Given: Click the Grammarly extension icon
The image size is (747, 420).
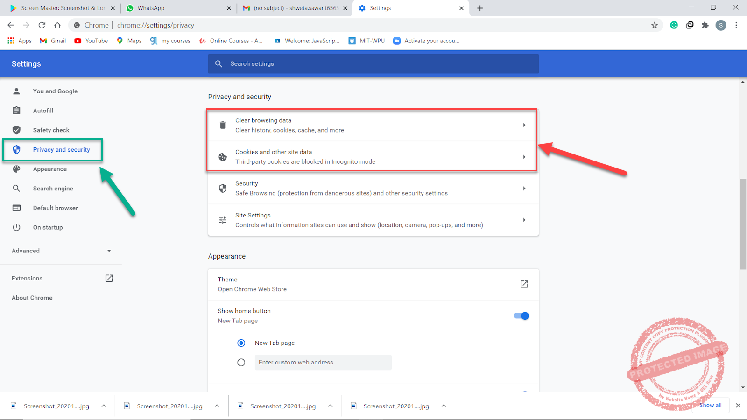Looking at the screenshot, I should click(674, 25).
